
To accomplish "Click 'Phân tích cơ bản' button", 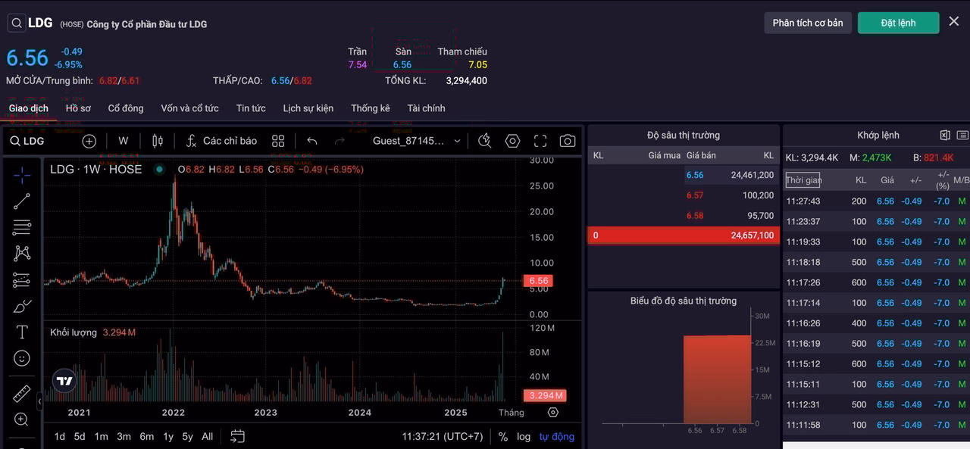I will 807,23.
